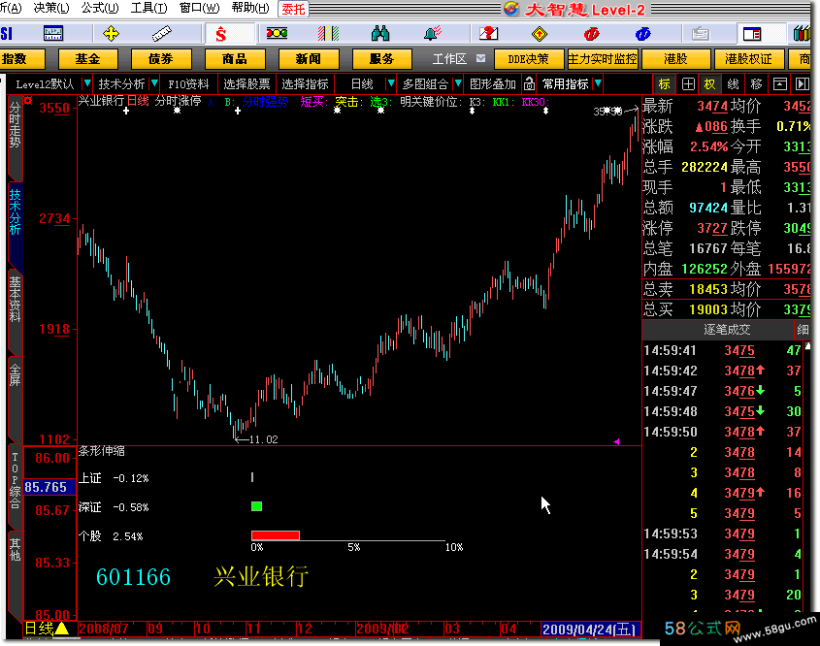Screen dimensions: 820x646
Task: Click the 细 detail button beside 逐笔成交
Action: tap(803, 329)
